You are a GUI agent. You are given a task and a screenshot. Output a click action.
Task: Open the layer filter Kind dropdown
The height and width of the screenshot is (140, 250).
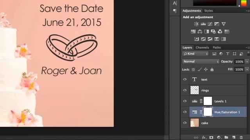click(195, 54)
